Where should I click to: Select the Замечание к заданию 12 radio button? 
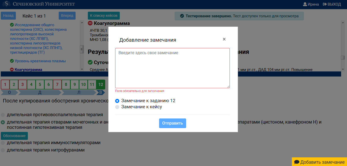[x=117, y=101]
